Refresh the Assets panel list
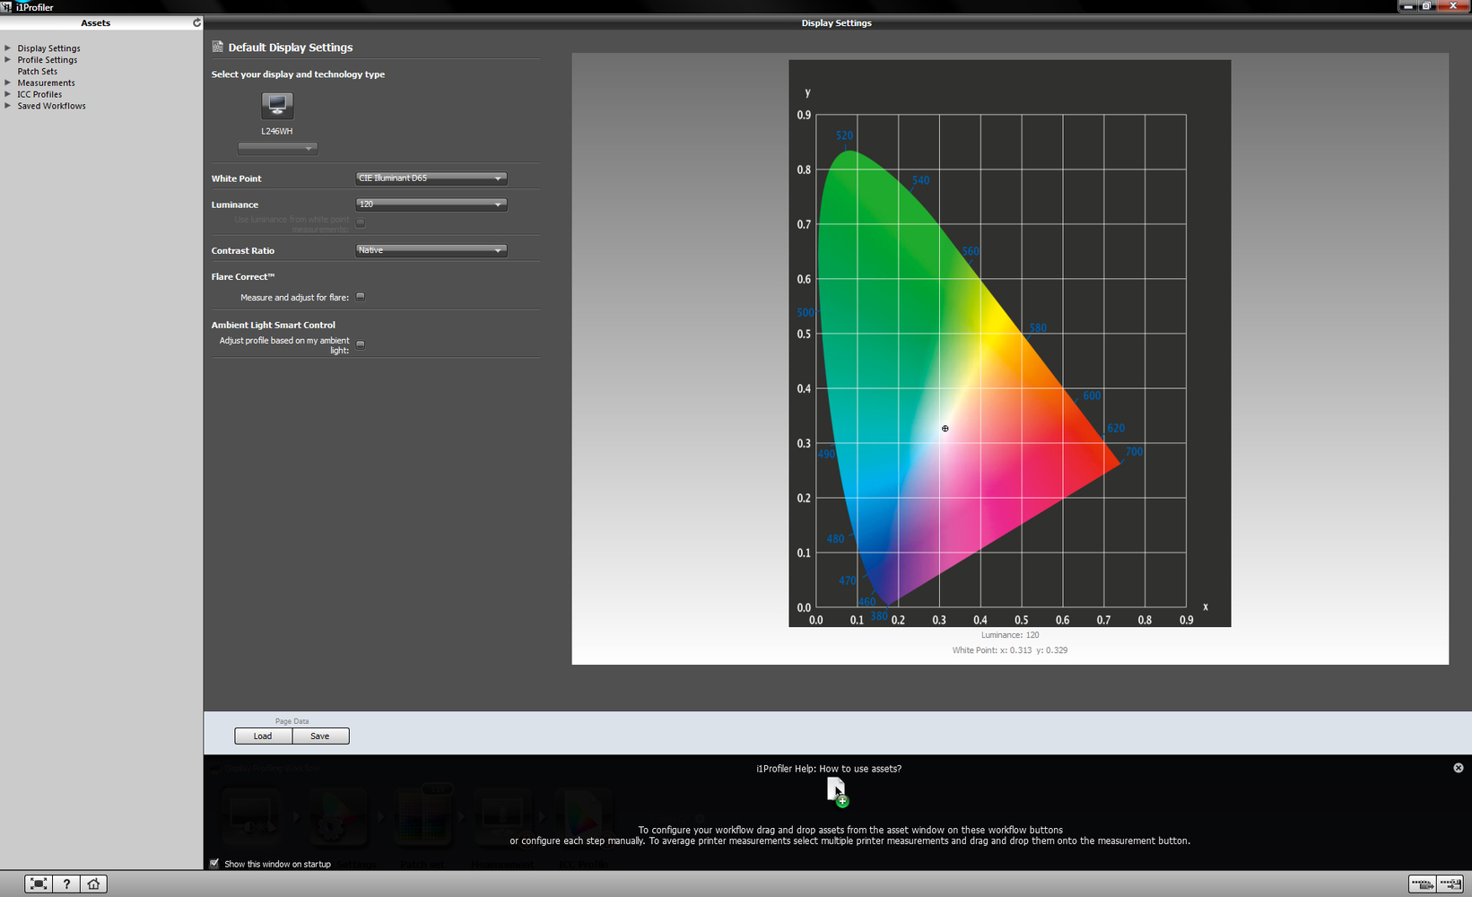Screen dimensions: 1472x897 (196, 22)
